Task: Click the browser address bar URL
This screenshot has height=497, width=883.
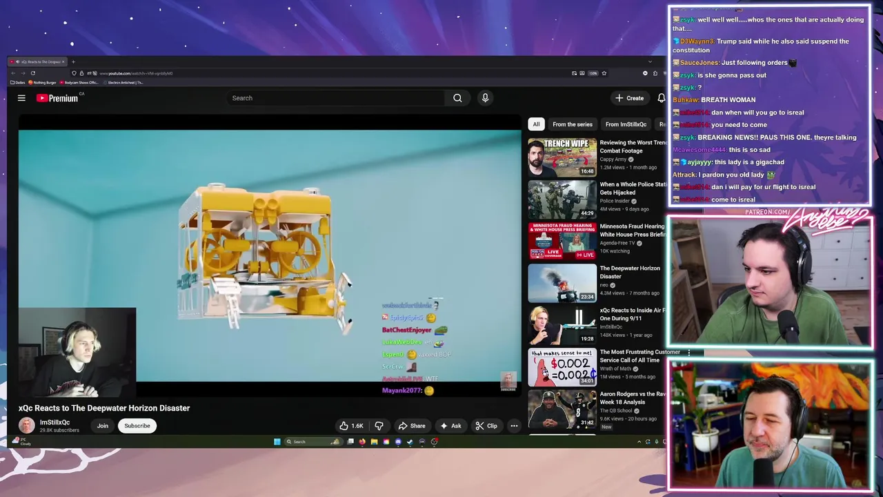Action: coord(136,73)
